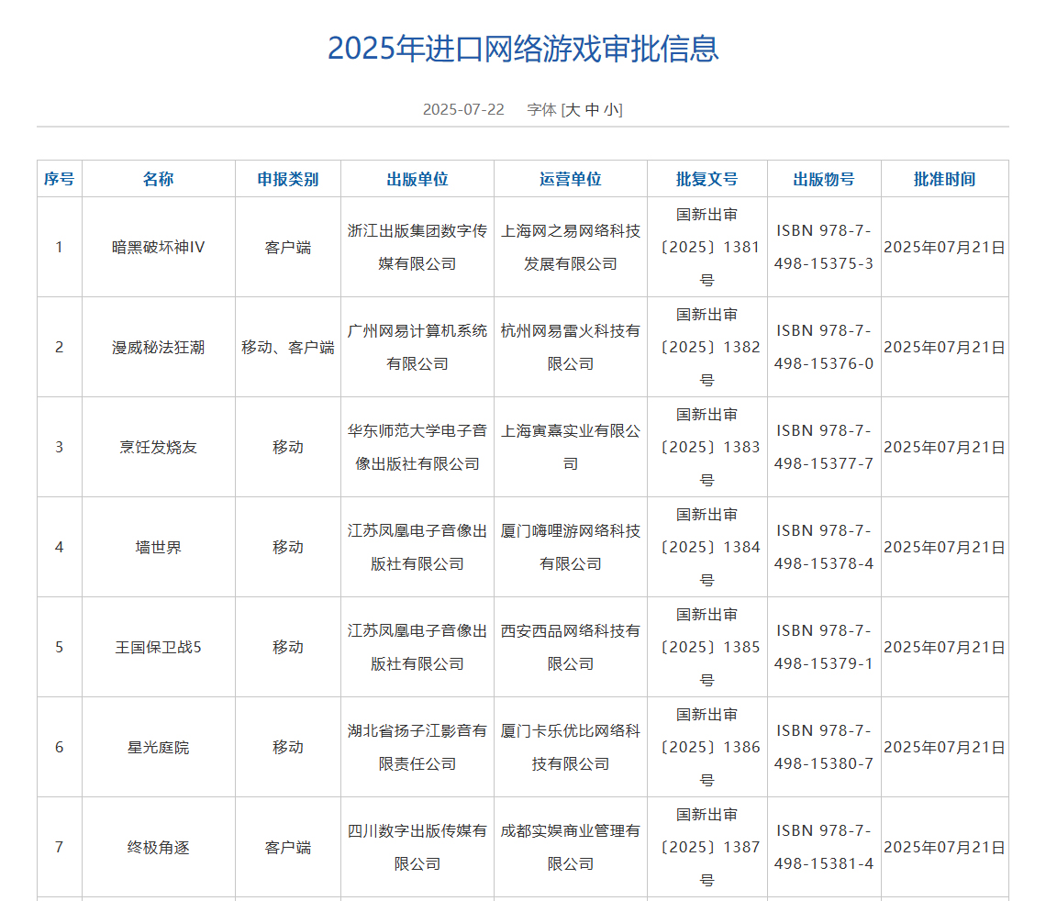Click approval number 国新出审〔2025〕1382号
Viewport: 1046px width, 901px height.
tap(707, 348)
